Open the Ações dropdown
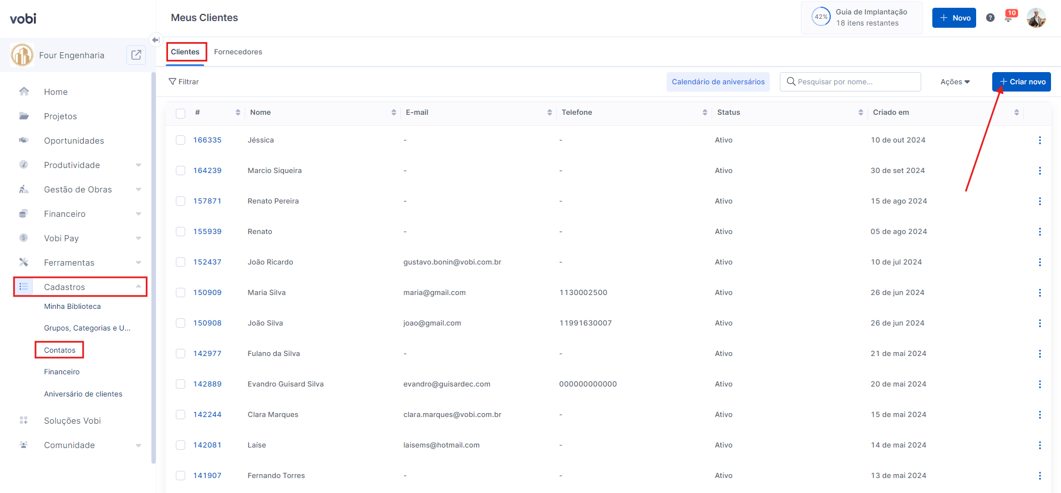Image resolution: width=1061 pixels, height=493 pixels. tap(955, 82)
